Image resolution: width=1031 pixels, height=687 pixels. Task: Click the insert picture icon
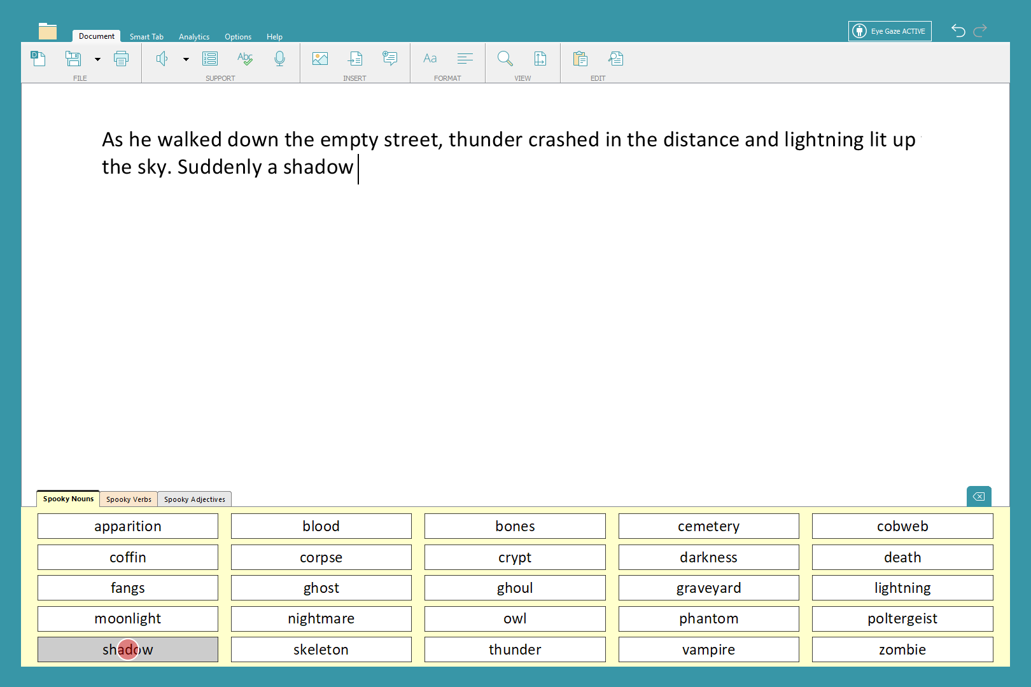coord(320,59)
